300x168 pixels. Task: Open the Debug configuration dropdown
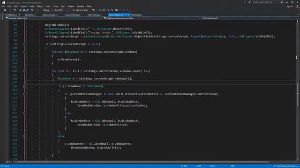47,10
